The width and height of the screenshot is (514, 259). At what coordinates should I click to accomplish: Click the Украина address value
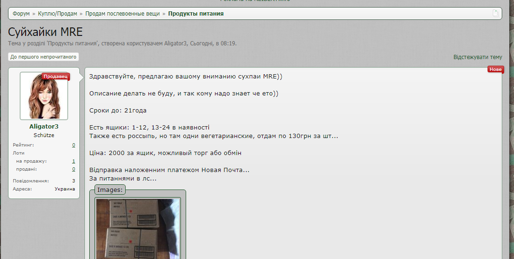(65, 189)
